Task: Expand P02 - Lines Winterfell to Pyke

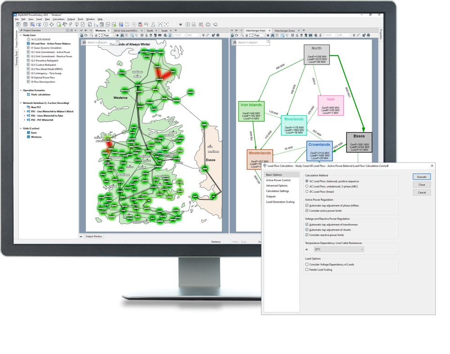Action: coord(24,116)
